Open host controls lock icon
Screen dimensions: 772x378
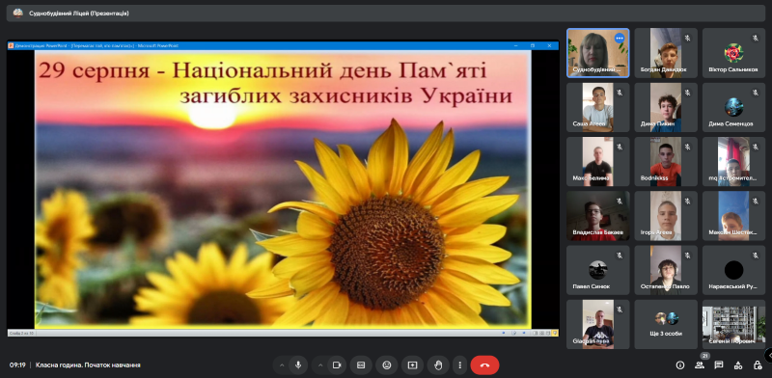758,365
